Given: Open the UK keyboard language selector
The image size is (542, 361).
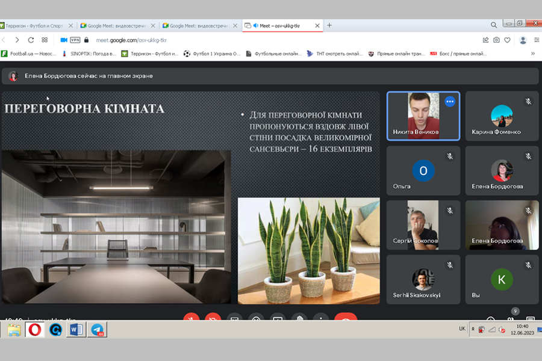Looking at the screenshot, I should (x=462, y=329).
